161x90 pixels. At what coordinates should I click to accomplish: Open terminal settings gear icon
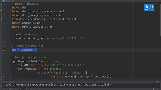pyautogui.click(x=158, y=82)
